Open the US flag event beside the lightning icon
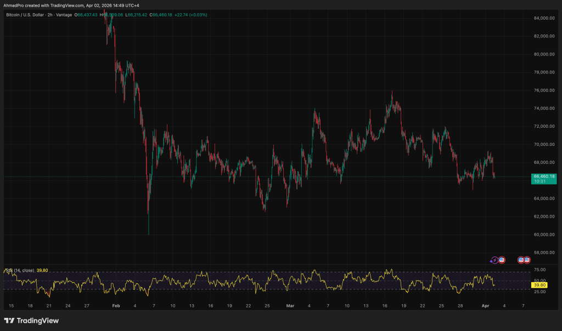This screenshot has height=331, width=562. [502, 260]
